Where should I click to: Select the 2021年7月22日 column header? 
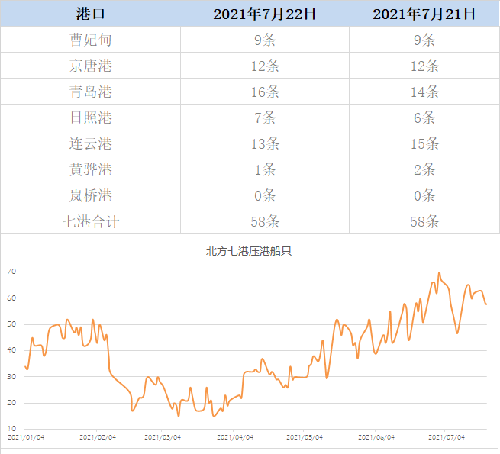(x=265, y=14)
